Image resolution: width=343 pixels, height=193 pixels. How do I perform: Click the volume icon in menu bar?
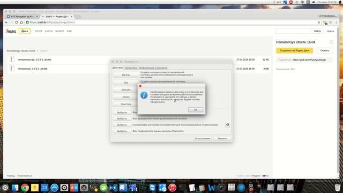314,2
